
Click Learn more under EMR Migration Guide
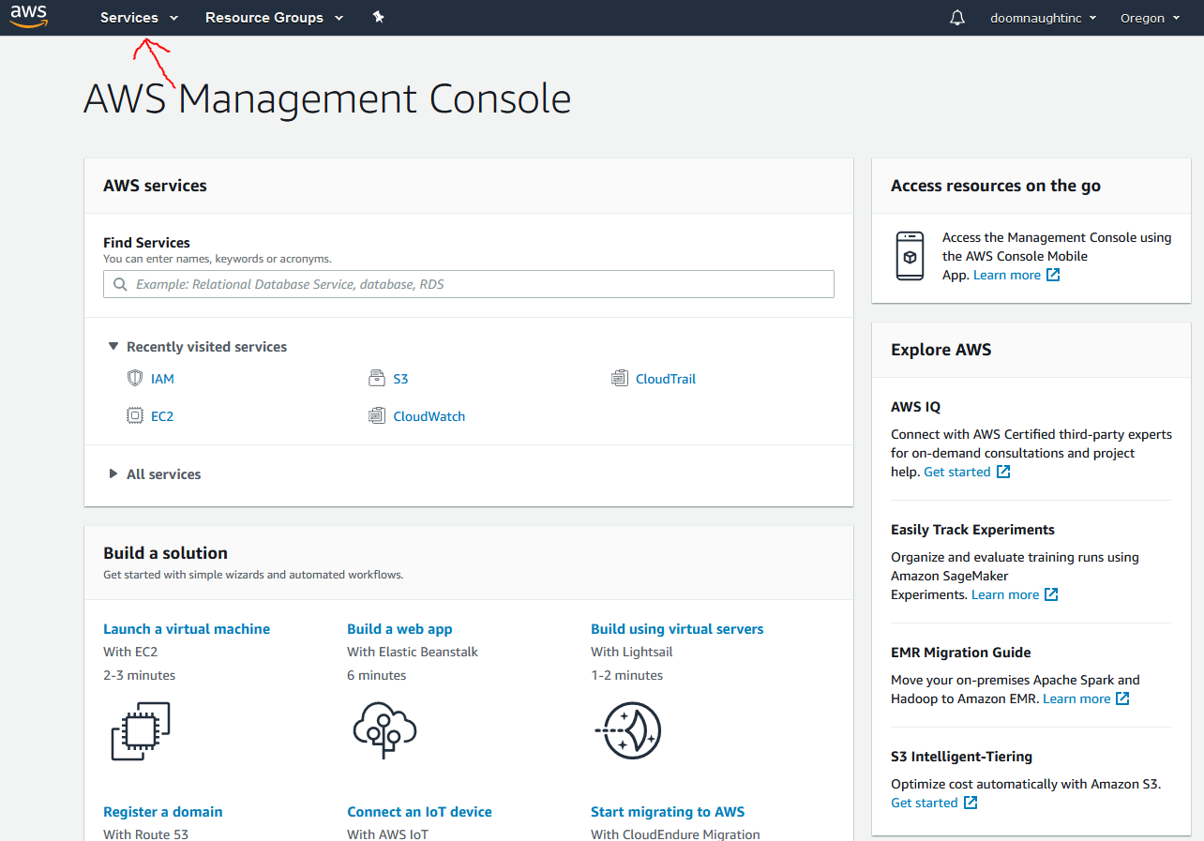(1076, 698)
